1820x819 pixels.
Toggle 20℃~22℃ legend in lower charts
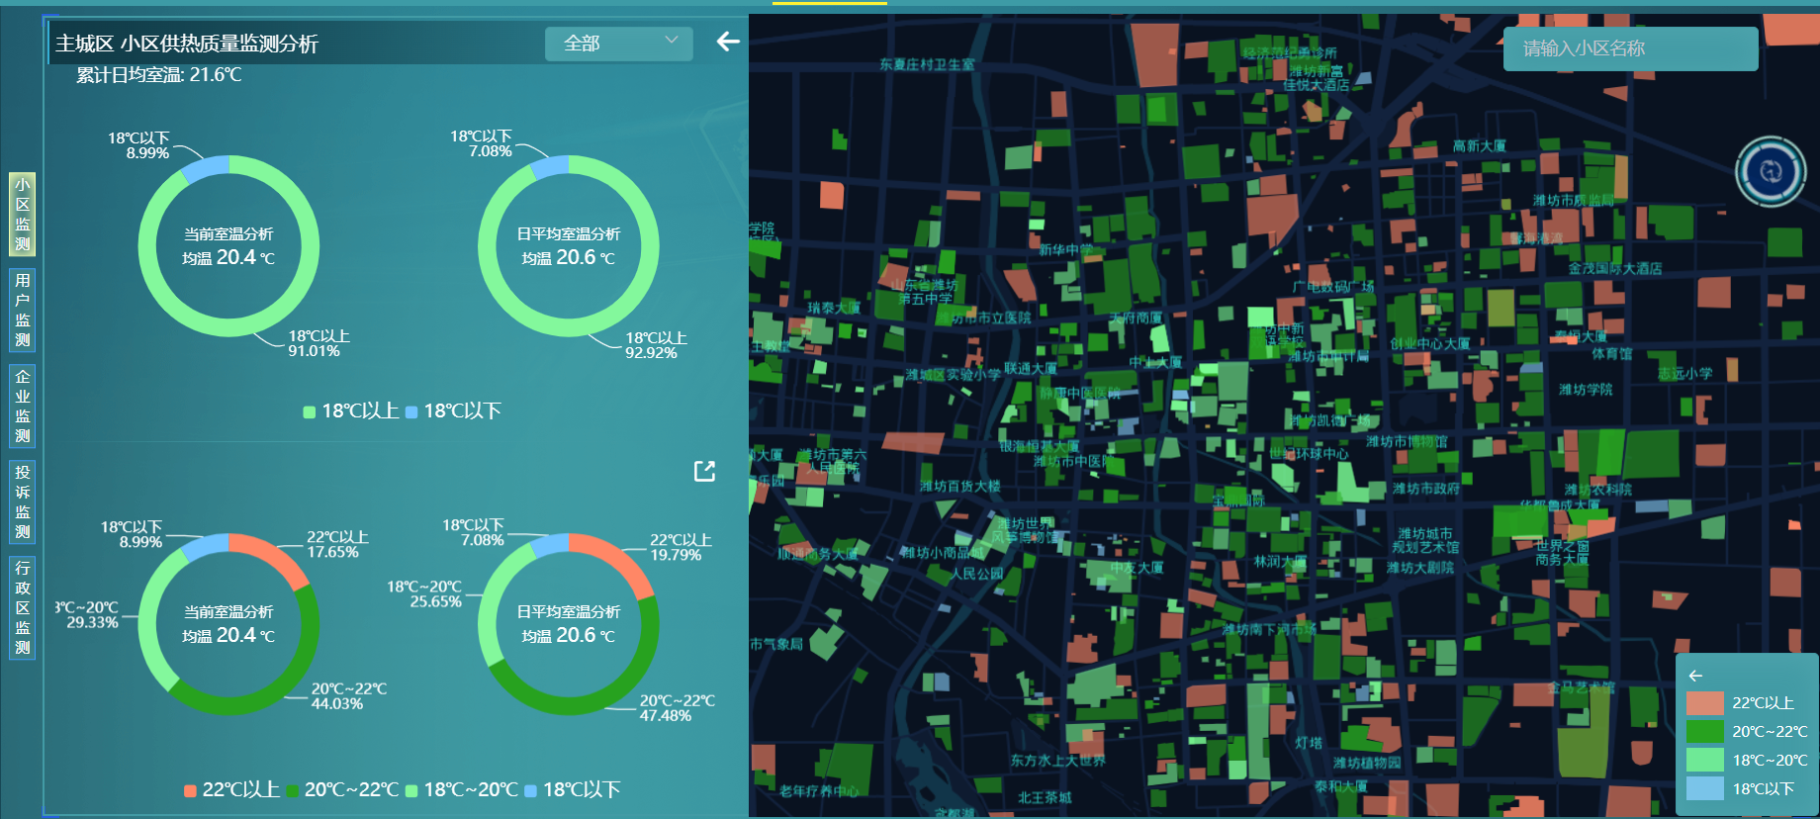342,790
